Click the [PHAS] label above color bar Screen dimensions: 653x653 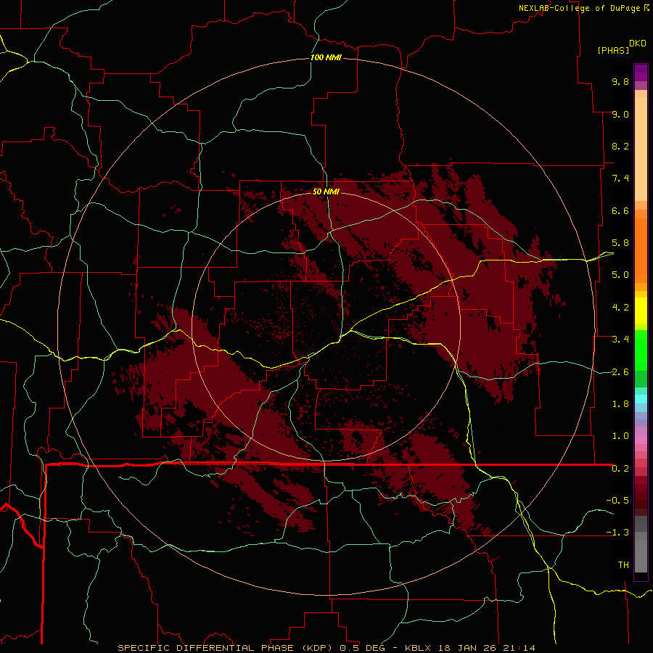point(613,50)
